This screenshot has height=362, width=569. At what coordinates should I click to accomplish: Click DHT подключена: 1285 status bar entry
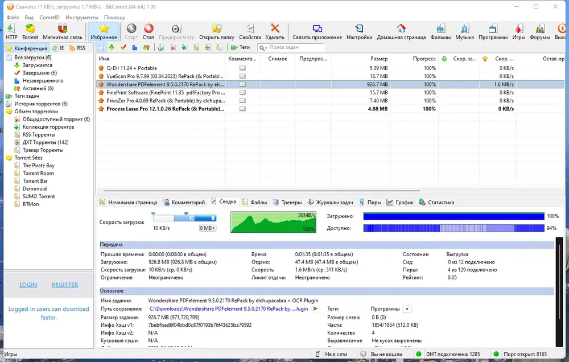click(x=453, y=354)
